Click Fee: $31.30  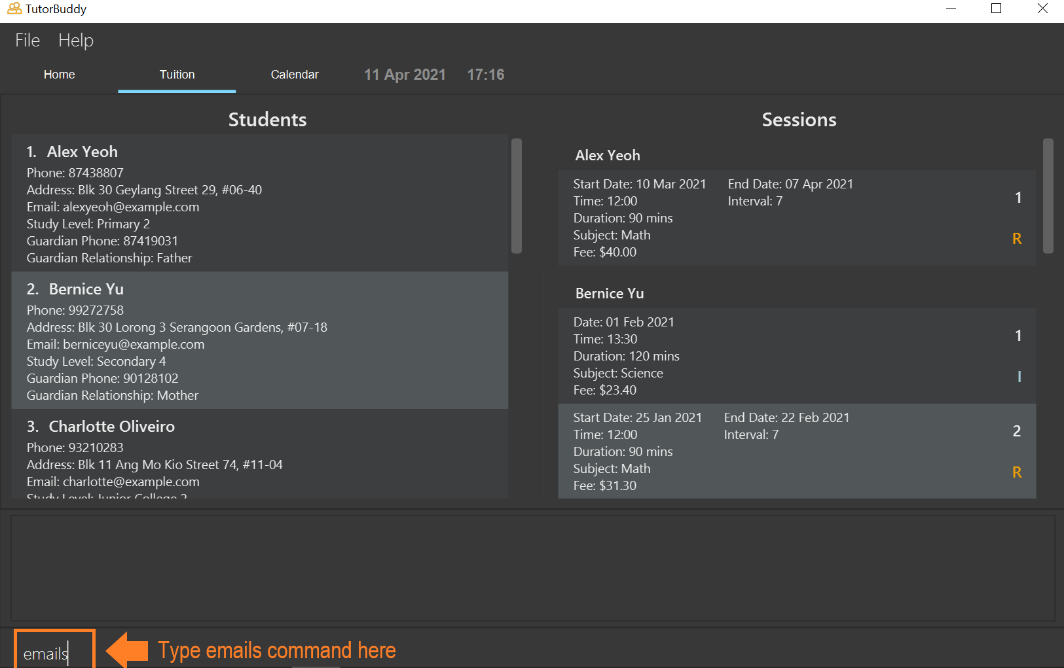pyautogui.click(x=605, y=486)
